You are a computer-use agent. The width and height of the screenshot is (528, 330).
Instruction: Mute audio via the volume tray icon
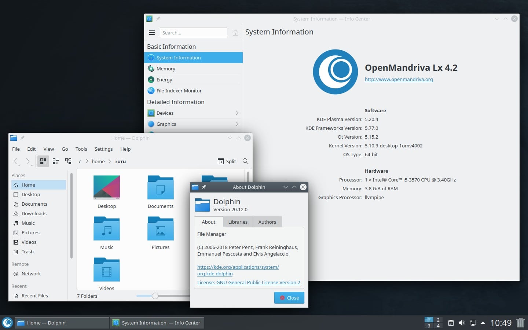(x=461, y=323)
